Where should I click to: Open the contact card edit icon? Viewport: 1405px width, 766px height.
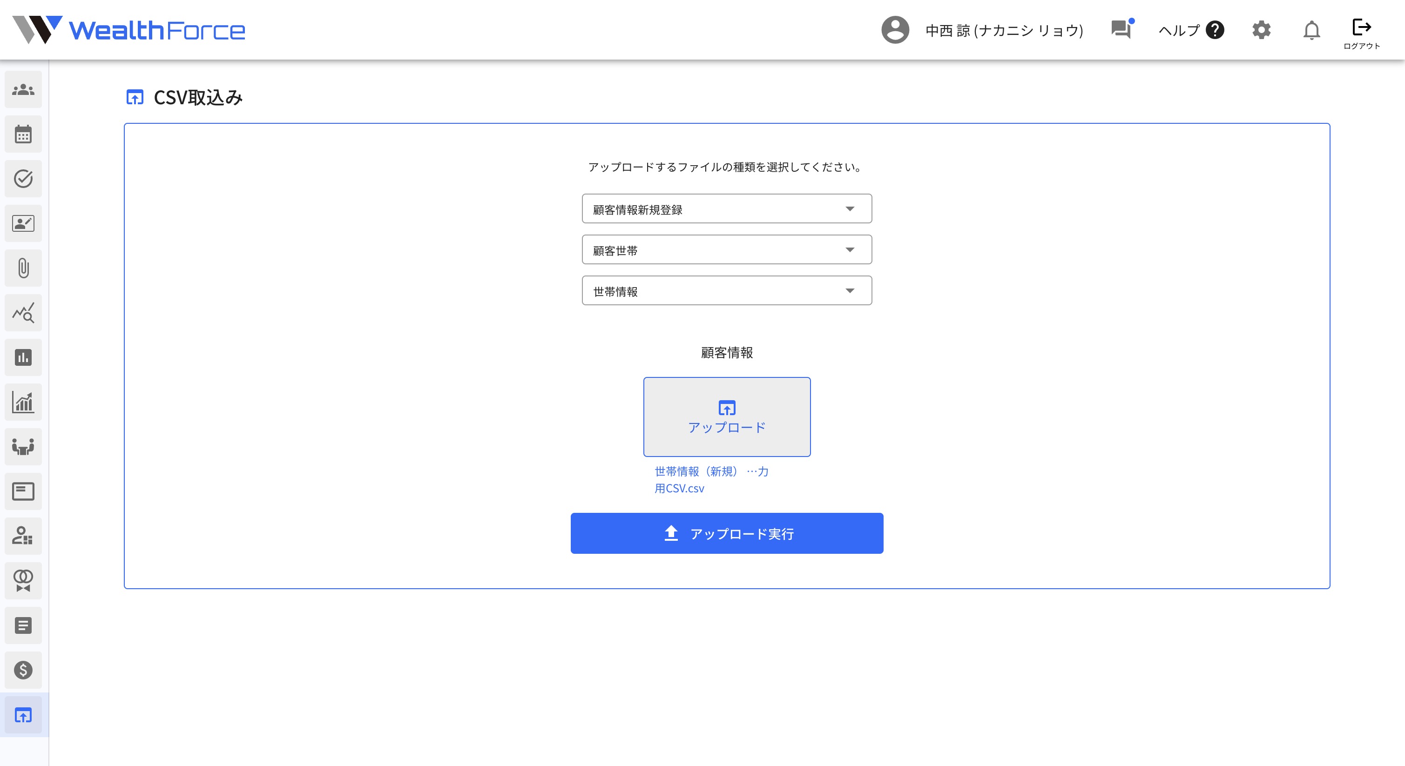click(x=23, y=223)
